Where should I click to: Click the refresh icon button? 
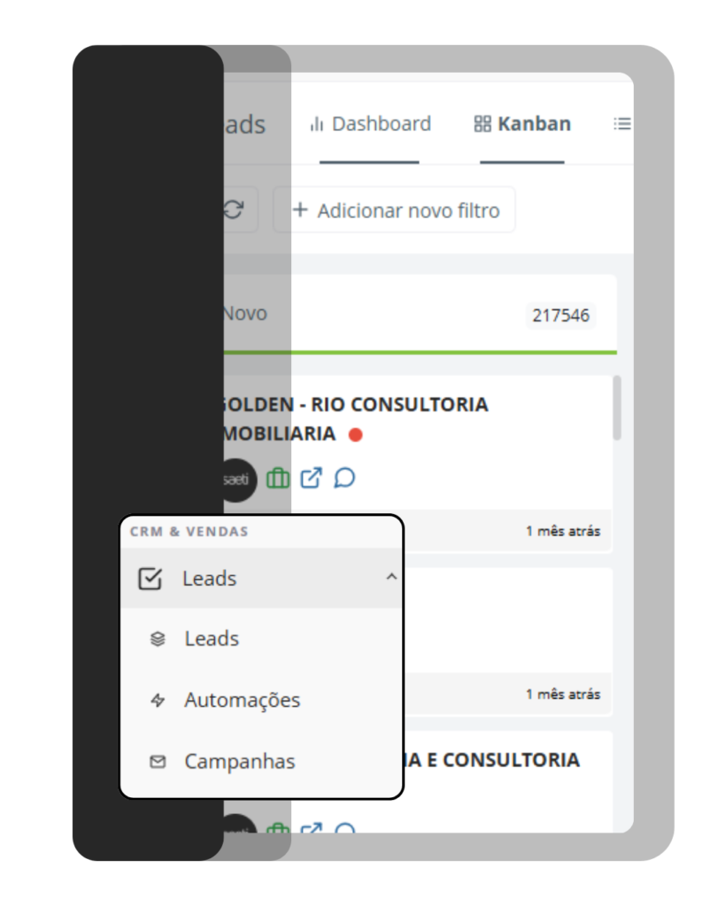(x=234, y=209)
